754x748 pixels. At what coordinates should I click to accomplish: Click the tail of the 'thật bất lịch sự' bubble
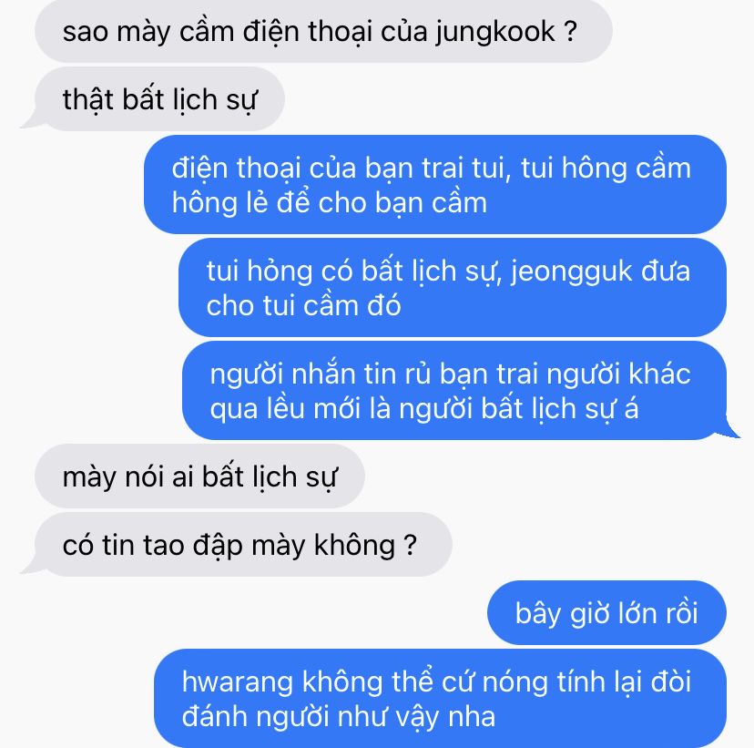coord(31,123)
